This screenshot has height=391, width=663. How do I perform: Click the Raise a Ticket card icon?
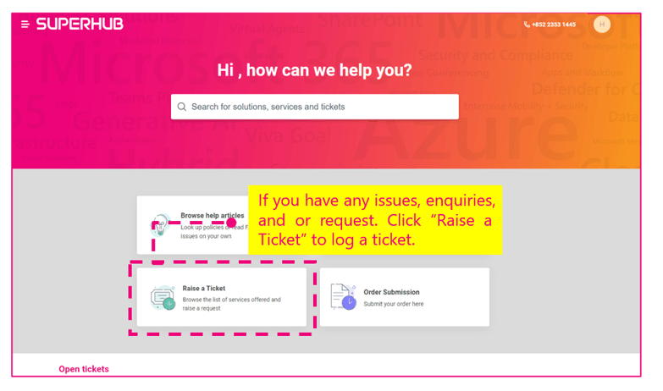[x=163, y=298]
